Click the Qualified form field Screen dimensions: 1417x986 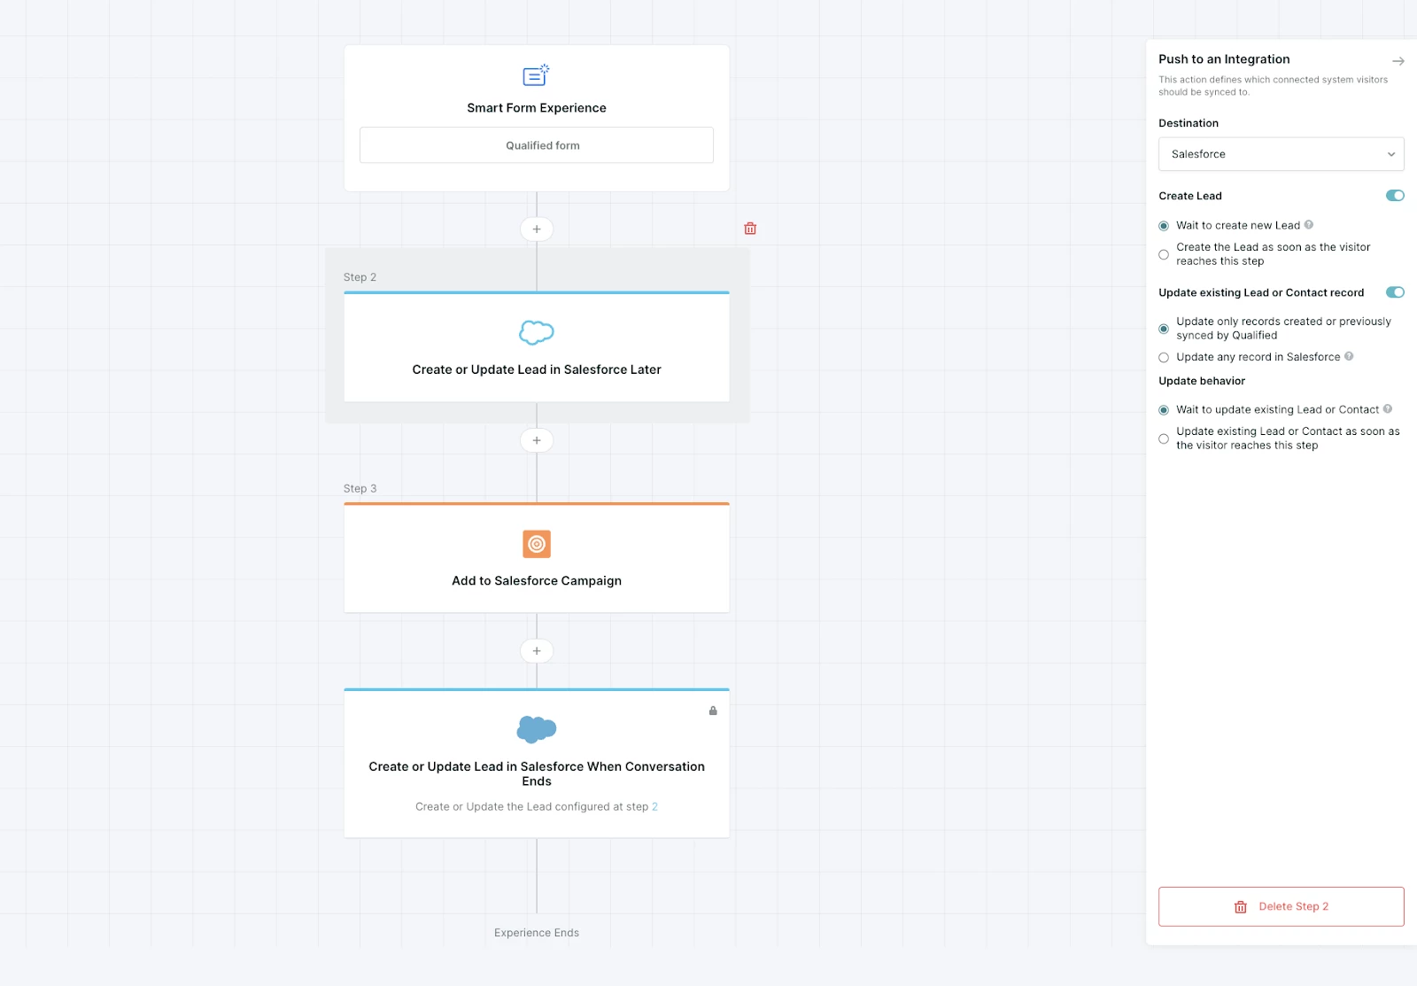click(537, 145)
